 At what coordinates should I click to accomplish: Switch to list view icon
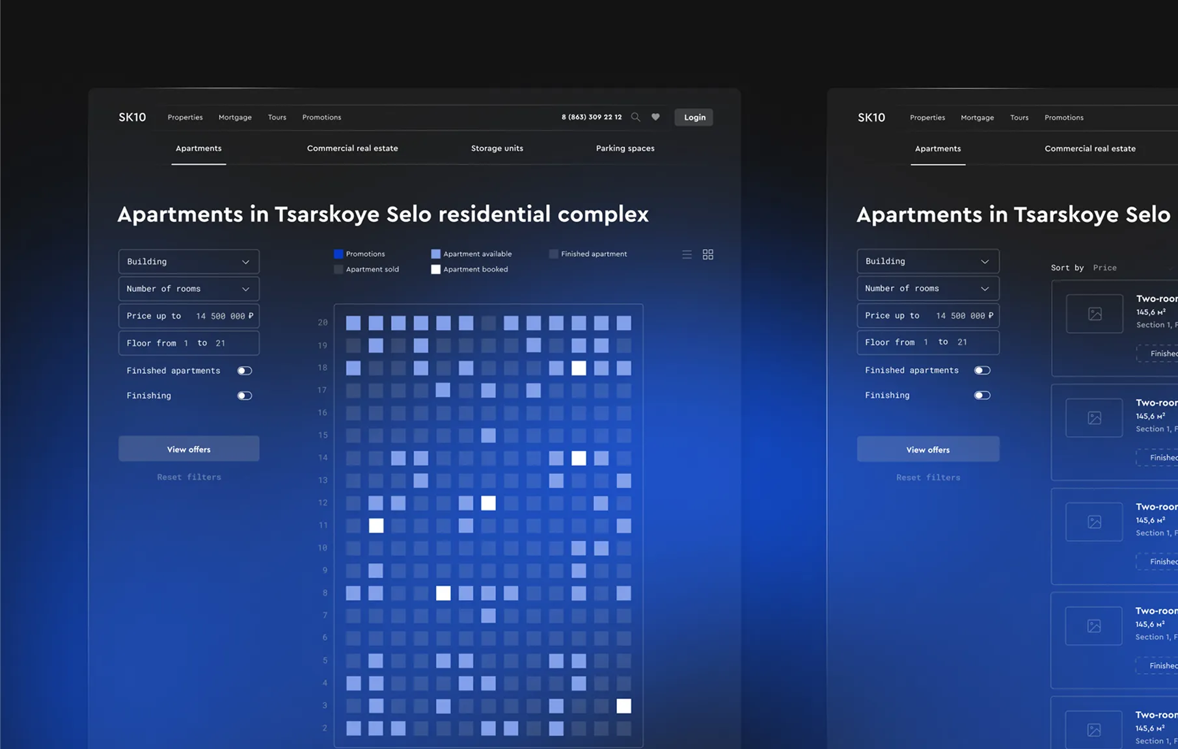(687, 254)
